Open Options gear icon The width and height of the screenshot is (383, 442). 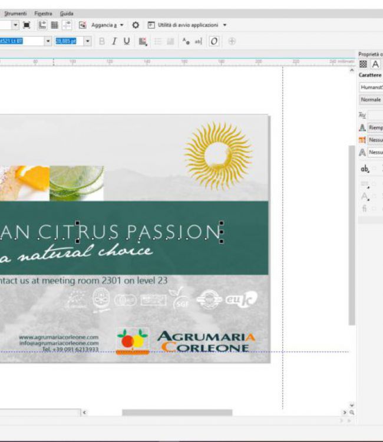(136, 25)
